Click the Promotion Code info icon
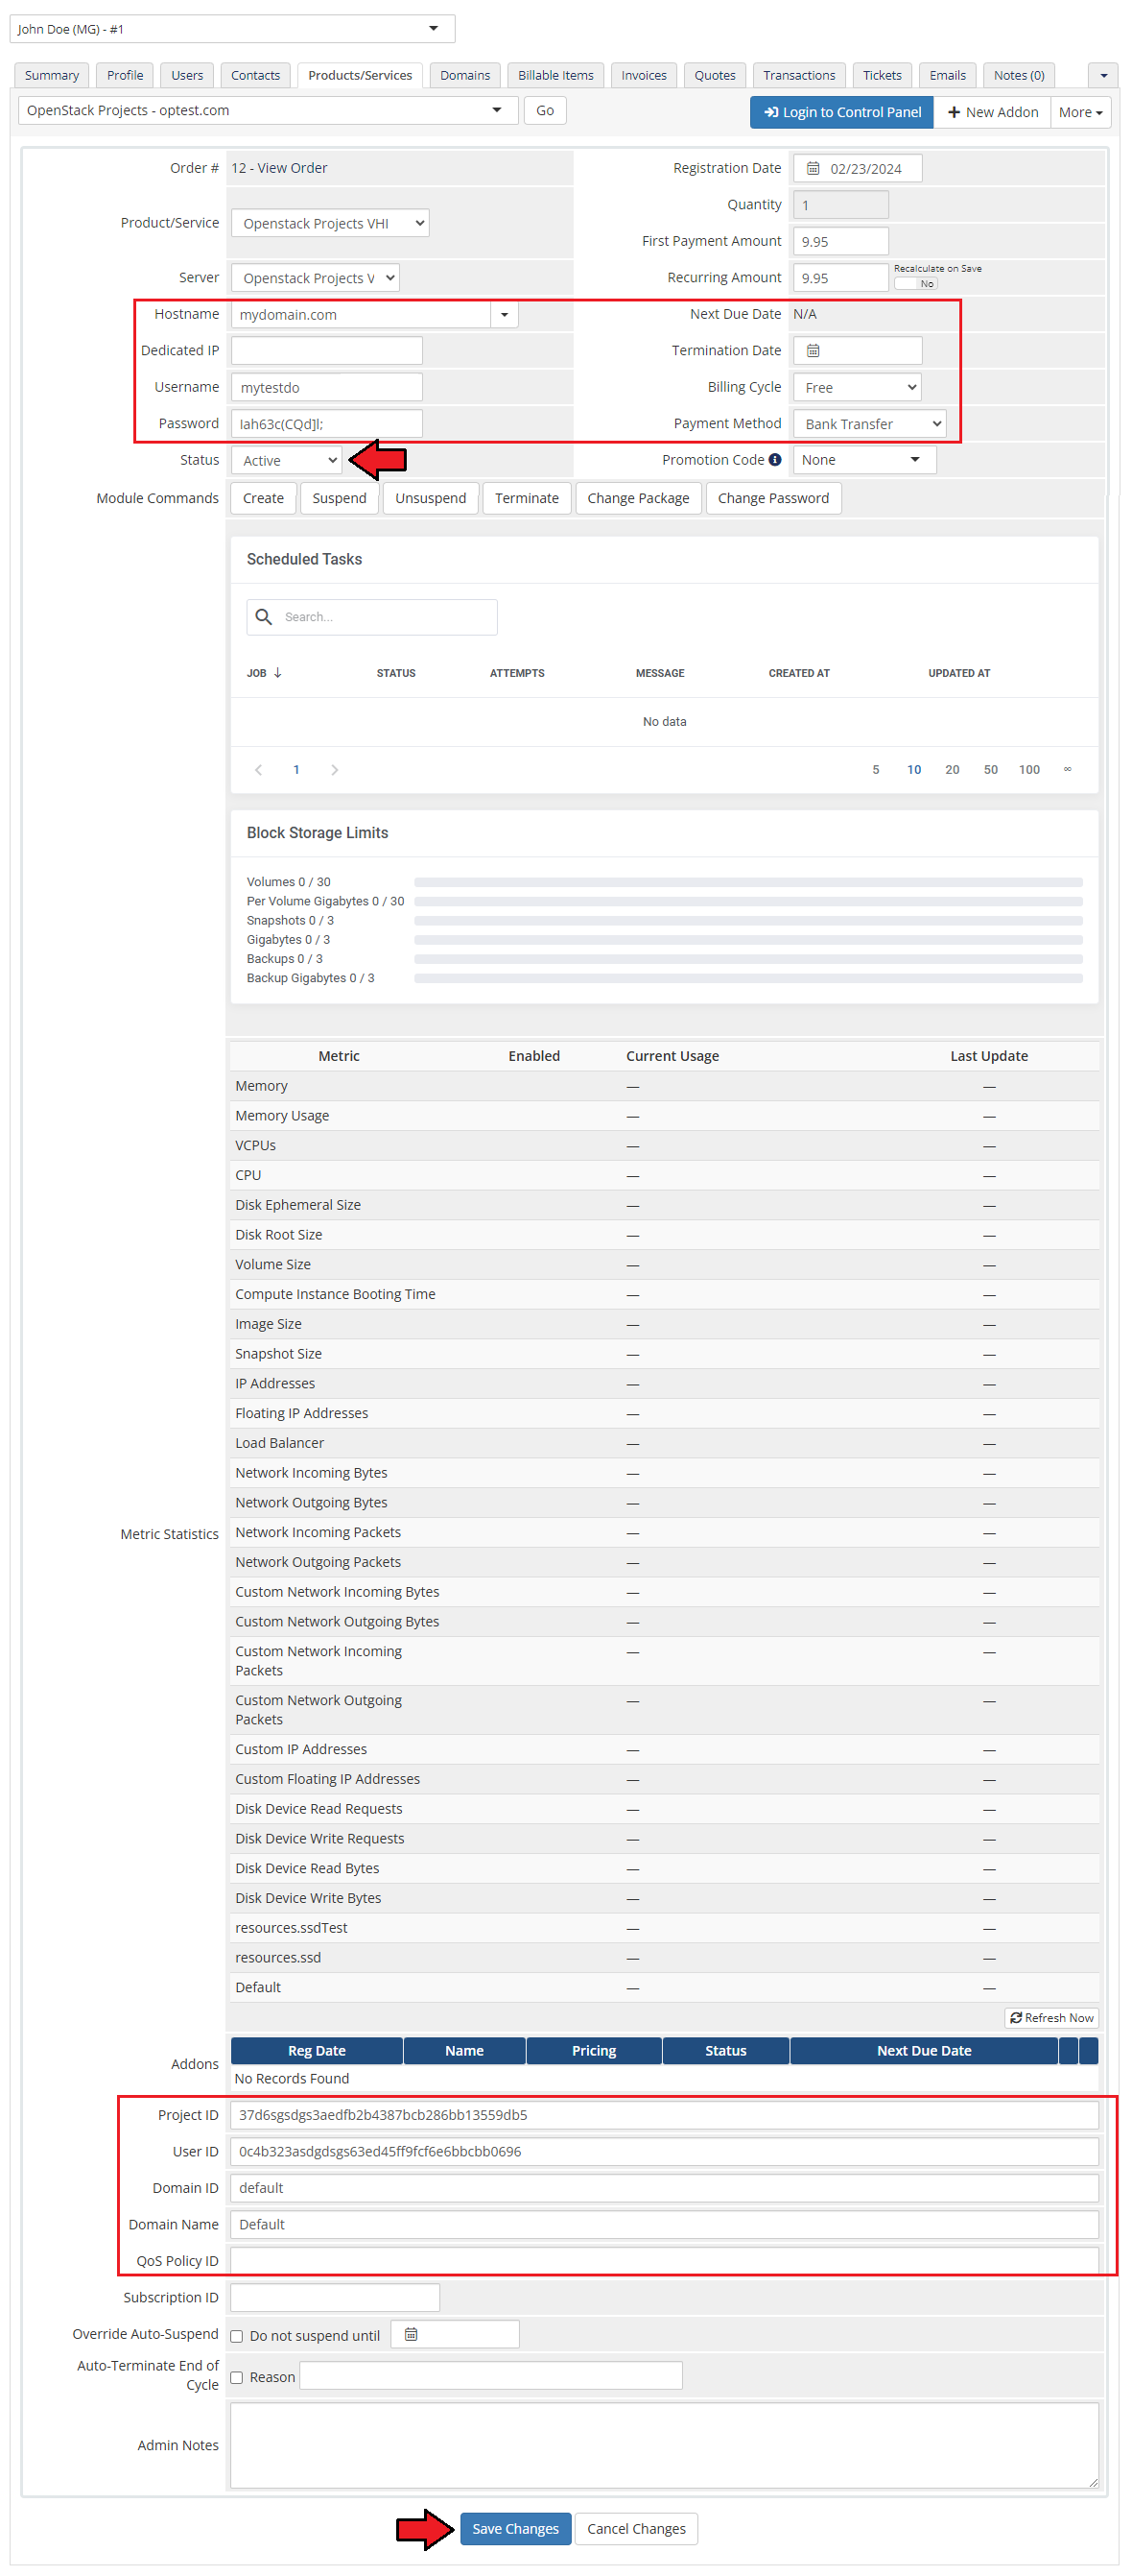Image resolution: width=1132 pixels, height=2576 pixels. (x=774, y=459)
